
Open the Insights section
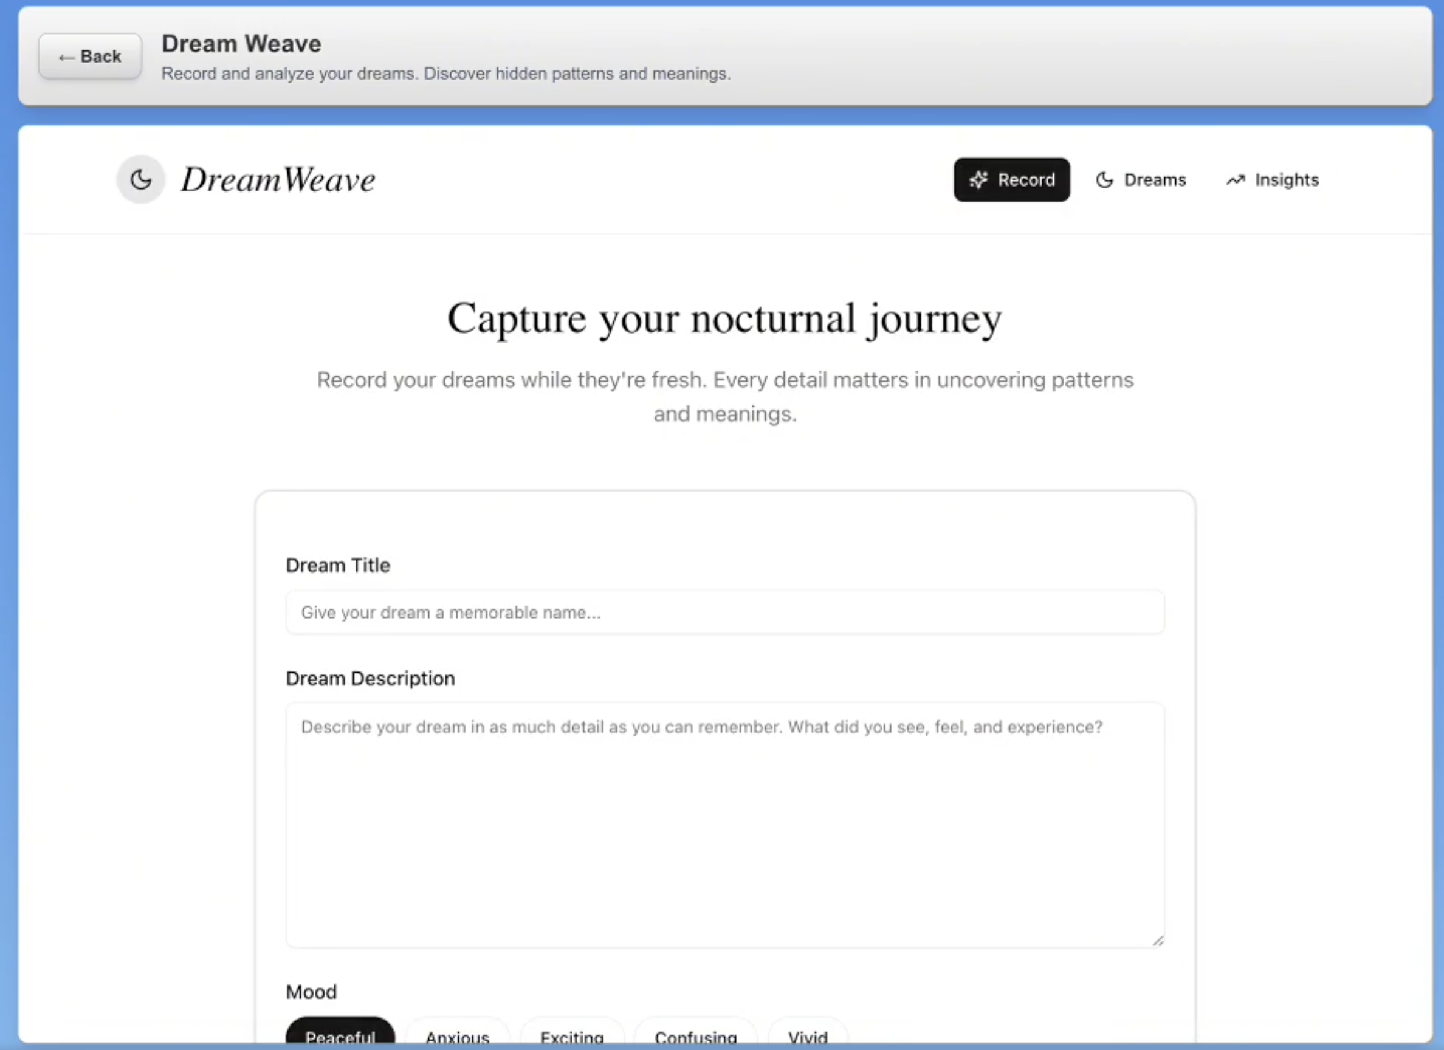coord(1272,180)
